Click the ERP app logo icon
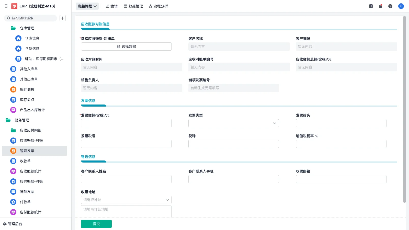The width and height of the screenshot is (409, 230). 14,6
